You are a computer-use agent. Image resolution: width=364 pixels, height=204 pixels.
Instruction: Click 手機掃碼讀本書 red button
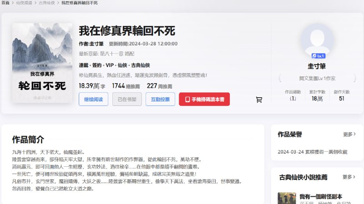(x=204, y=99)
